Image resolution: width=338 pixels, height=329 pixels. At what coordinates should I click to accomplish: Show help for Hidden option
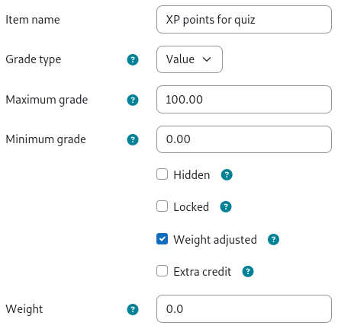click(x=227, y=175)
